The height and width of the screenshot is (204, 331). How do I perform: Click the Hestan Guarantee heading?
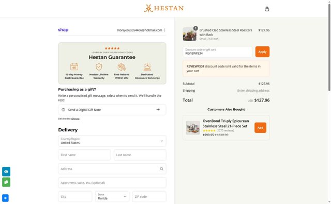112,57
